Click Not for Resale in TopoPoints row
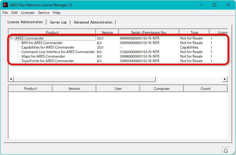This screenshot has height=155, width=236. coord(191,61)
